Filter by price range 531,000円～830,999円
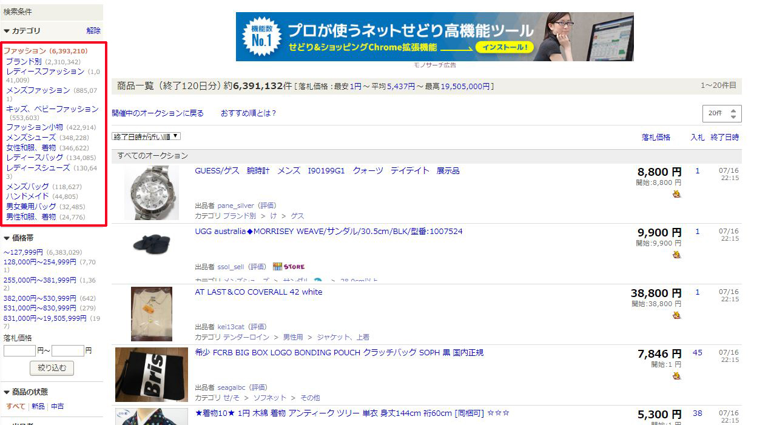The image size is (771, 425). coord(40,308)
